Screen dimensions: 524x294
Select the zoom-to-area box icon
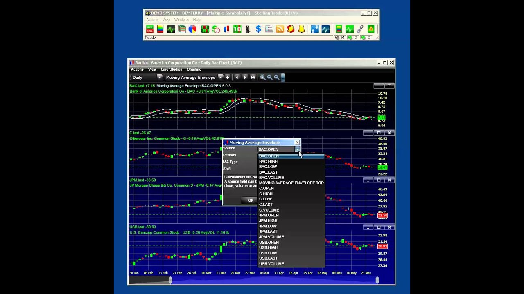262,77
